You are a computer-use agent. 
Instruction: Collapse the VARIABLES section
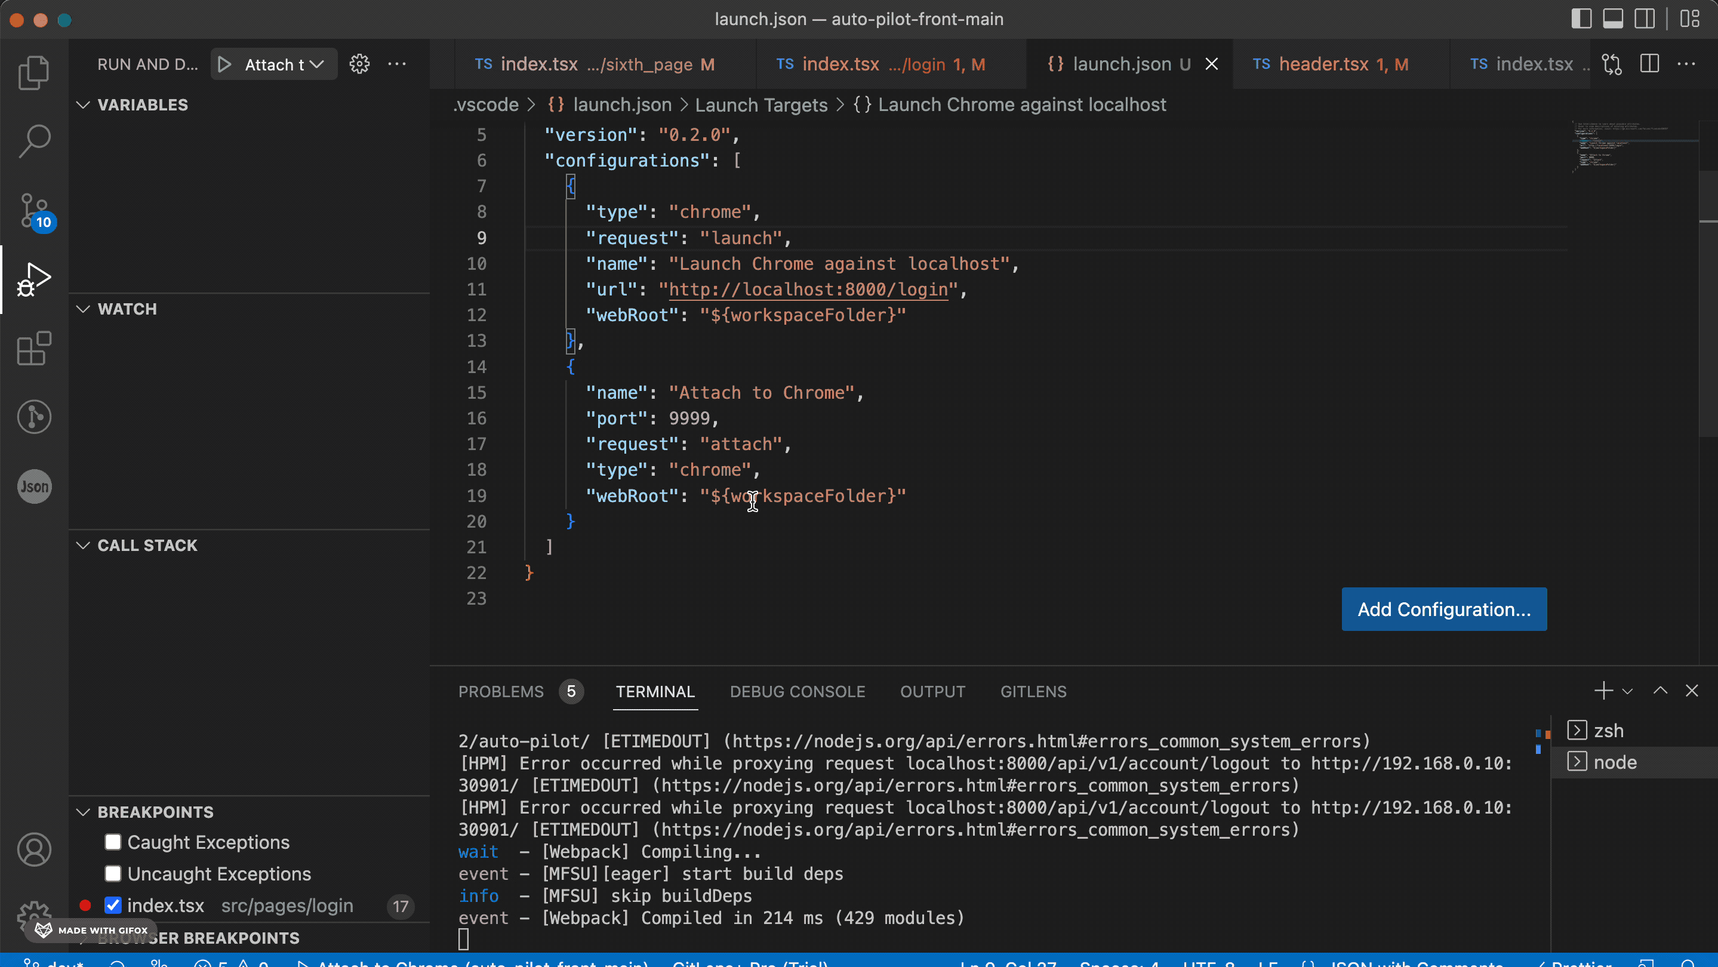(x=142, y=104)
